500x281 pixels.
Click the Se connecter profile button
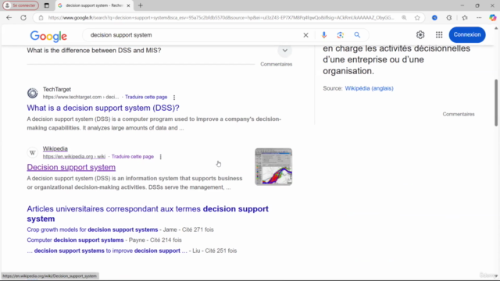coord(21,5)
